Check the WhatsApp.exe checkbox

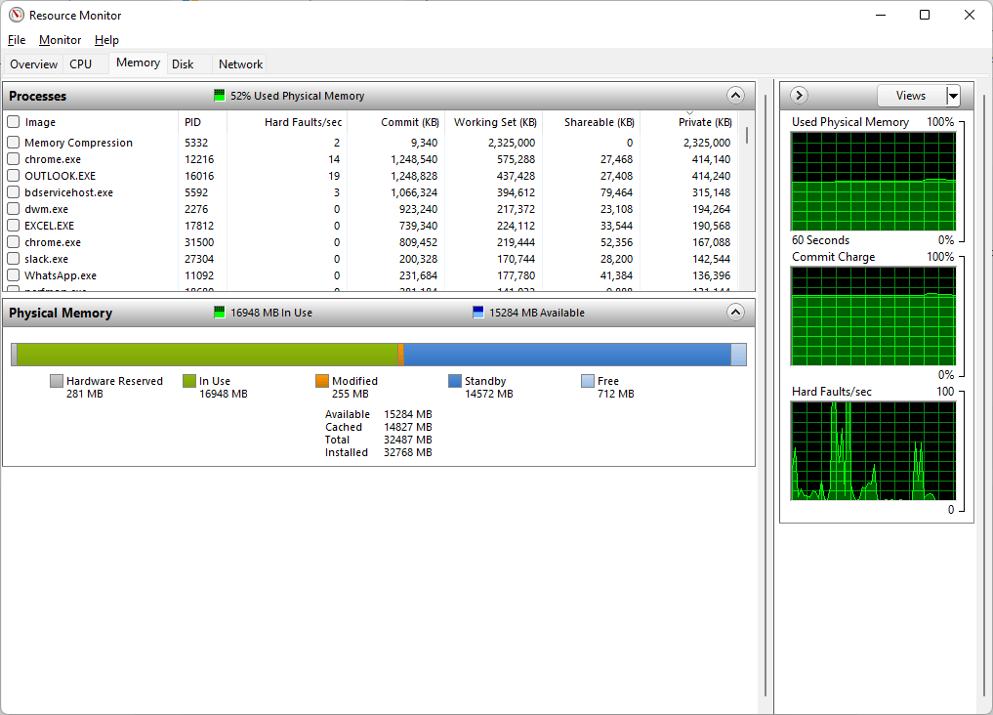point(12,275)
